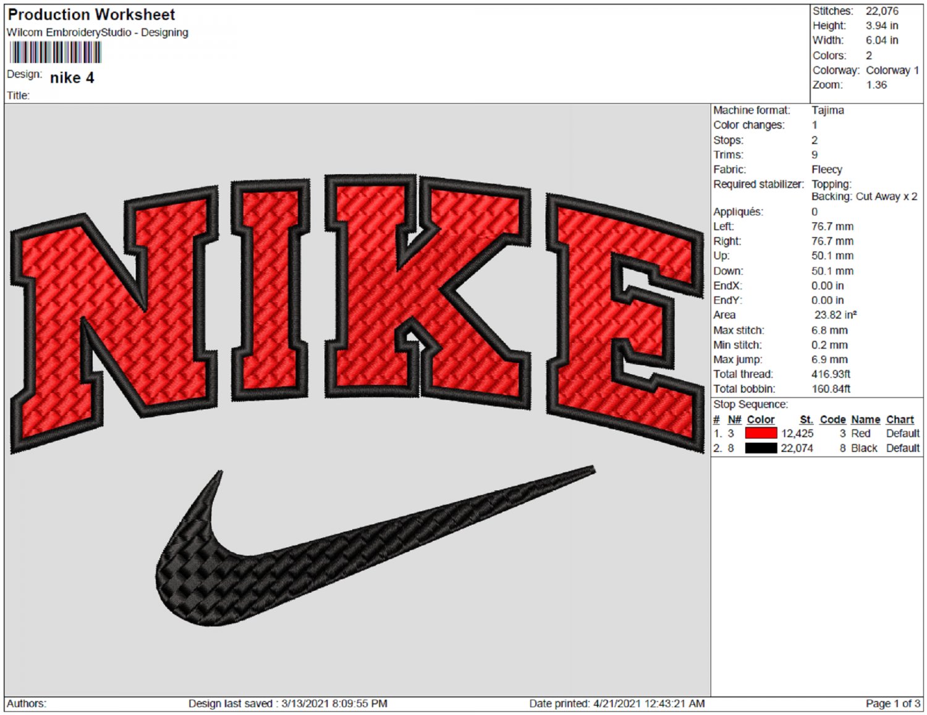Image resolution: width=927 pixels, height=715 pixels.
Task: Click the Min stitch value 0.2 mm
Action: point(829,345)
